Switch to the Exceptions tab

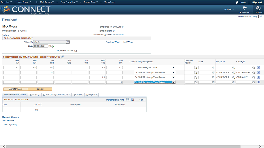click(92, 95)
